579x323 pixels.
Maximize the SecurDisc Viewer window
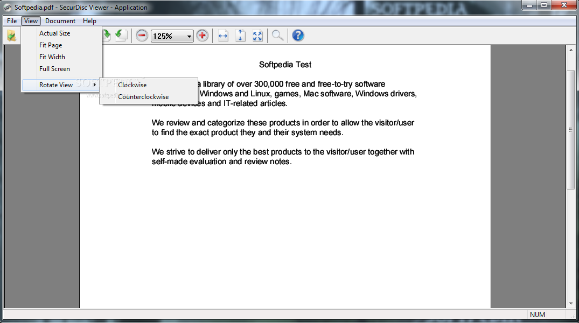[543, 5]
